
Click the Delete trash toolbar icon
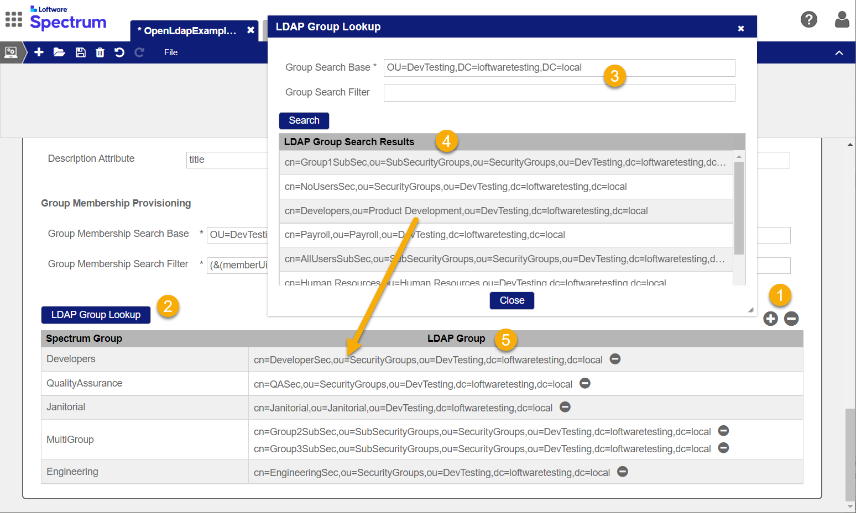[x=100, y=52]
